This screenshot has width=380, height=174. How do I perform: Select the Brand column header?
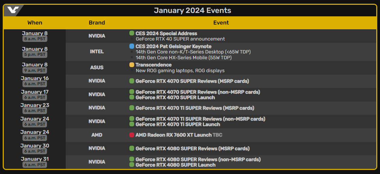[97, 23]
